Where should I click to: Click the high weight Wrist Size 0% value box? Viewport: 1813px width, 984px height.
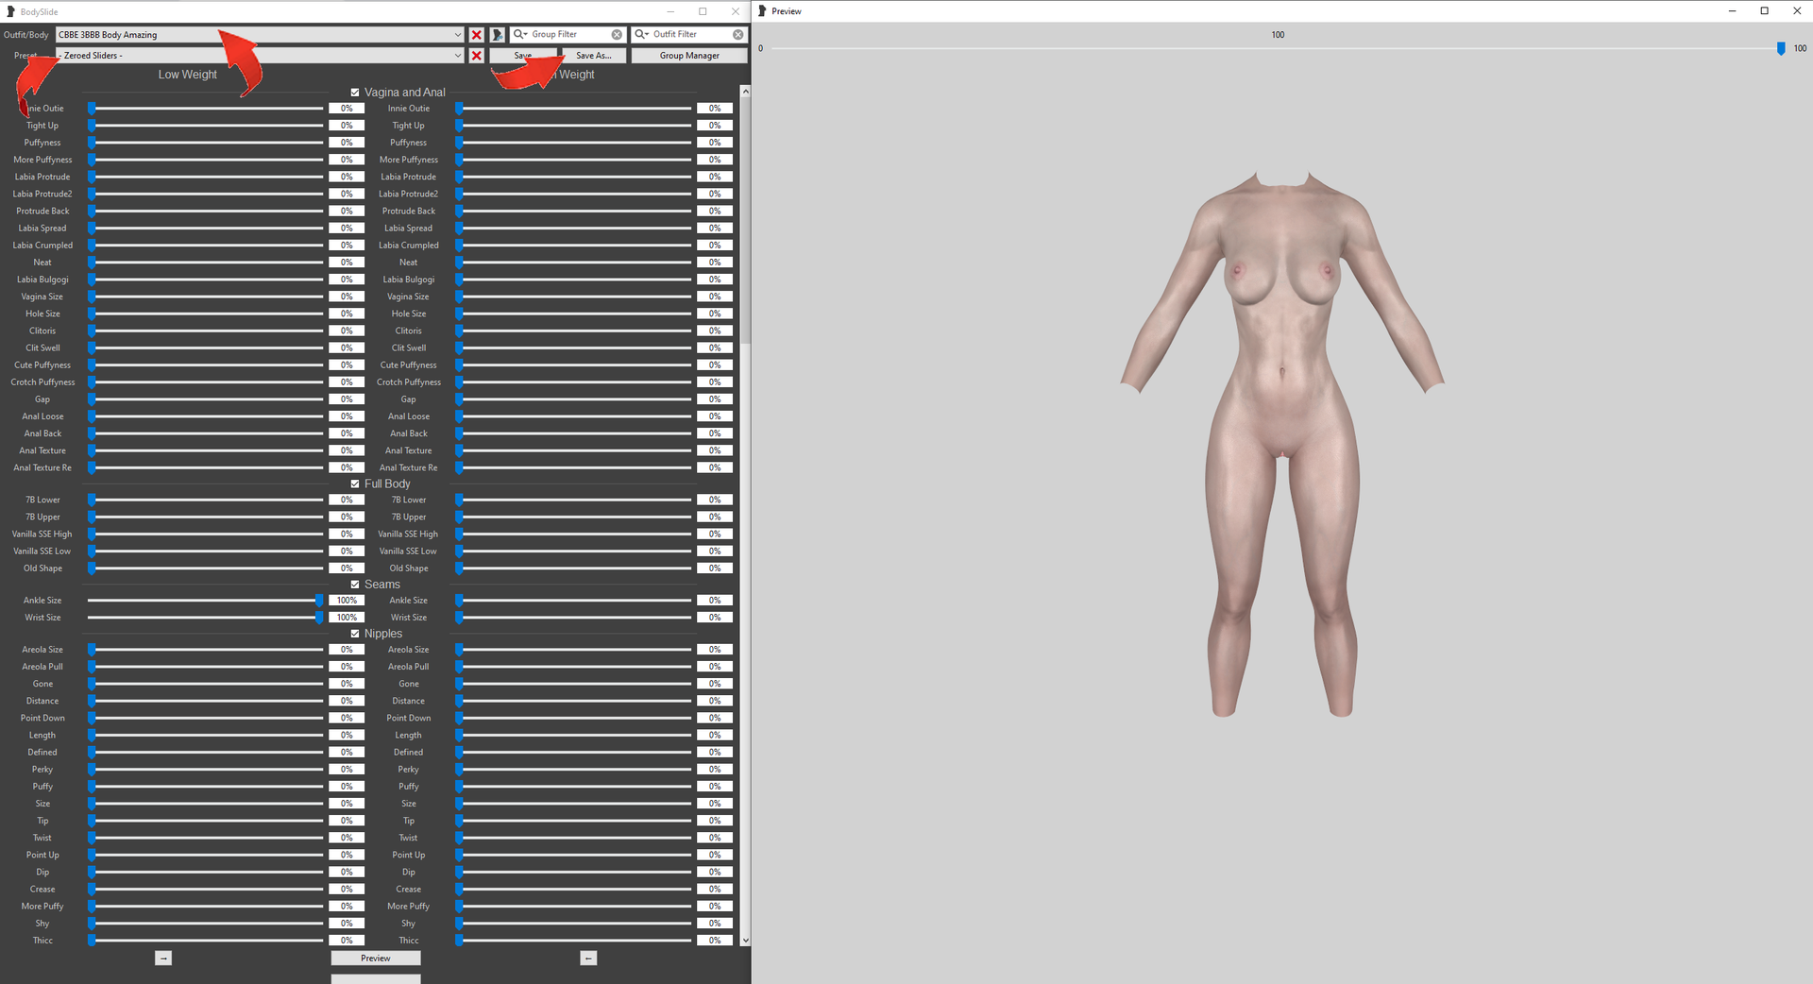pos(715,618)
